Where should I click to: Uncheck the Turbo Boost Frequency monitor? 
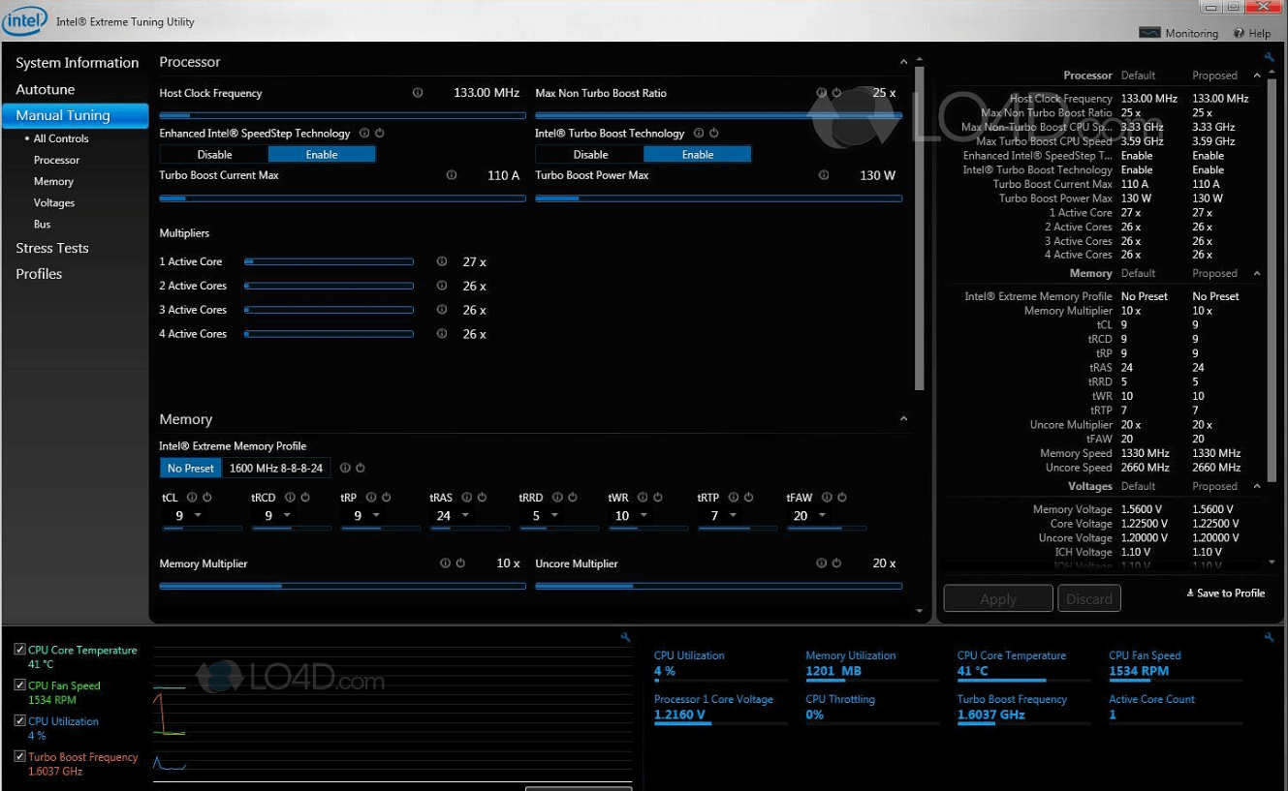pos(20,756)
